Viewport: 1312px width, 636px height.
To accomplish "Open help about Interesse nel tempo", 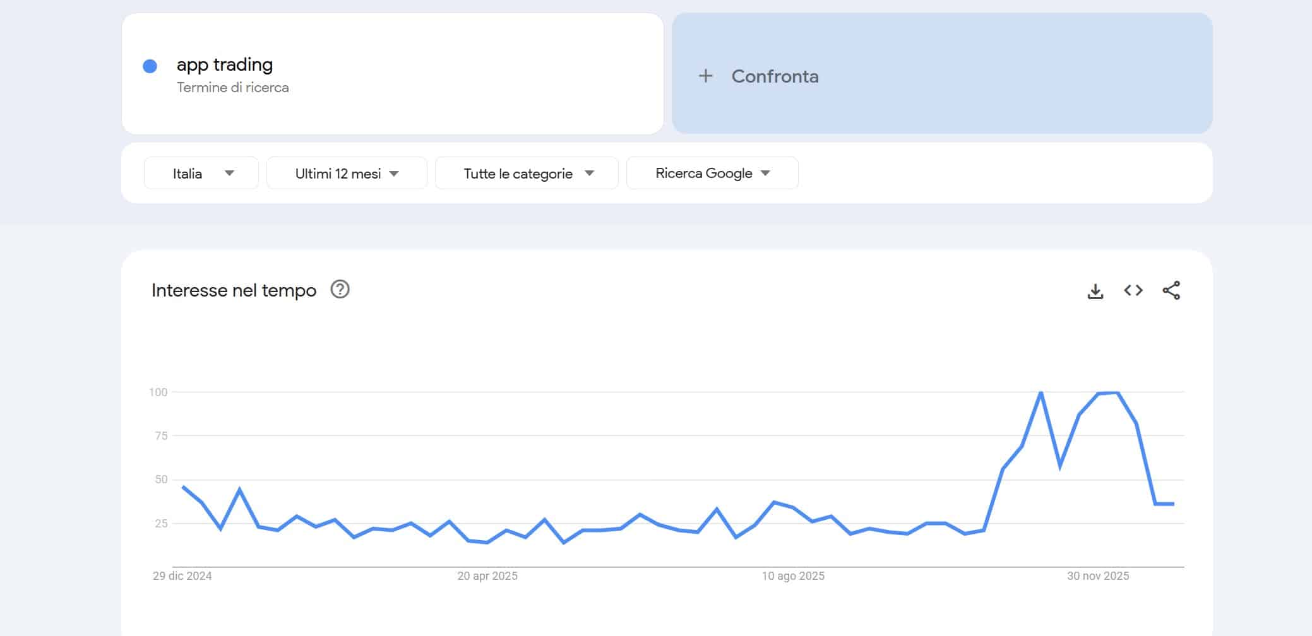I will click(x=340, y=290).
